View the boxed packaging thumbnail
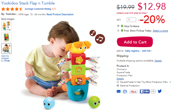This screenshot has width=171, height=110. (6, 37)
